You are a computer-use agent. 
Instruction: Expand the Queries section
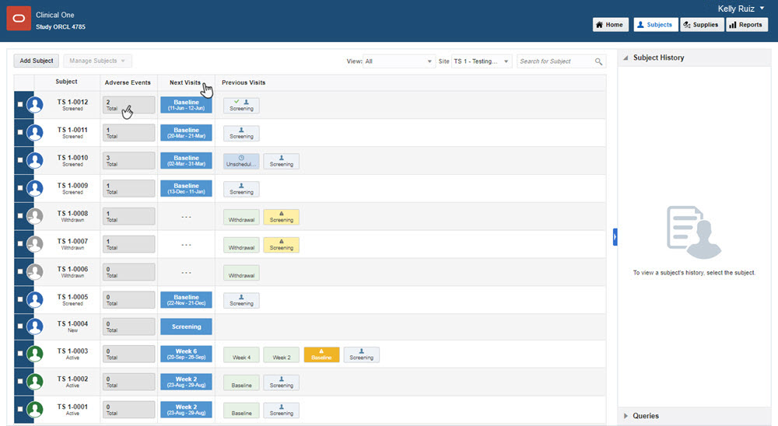[x=626, y=416]
